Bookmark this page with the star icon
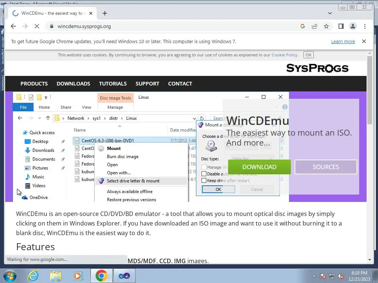This screenshot has height=283, width=378. pos(326,26)
